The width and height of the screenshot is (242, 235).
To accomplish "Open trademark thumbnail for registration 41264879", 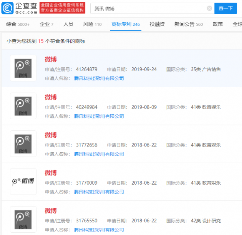I will [23, 68].
